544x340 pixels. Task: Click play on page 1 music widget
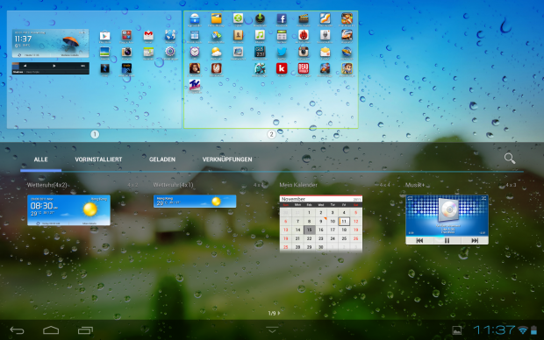pyautogui.click(x=54, y=66)
